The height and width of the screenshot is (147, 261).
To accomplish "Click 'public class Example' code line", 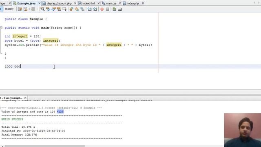I will [26, 19].
